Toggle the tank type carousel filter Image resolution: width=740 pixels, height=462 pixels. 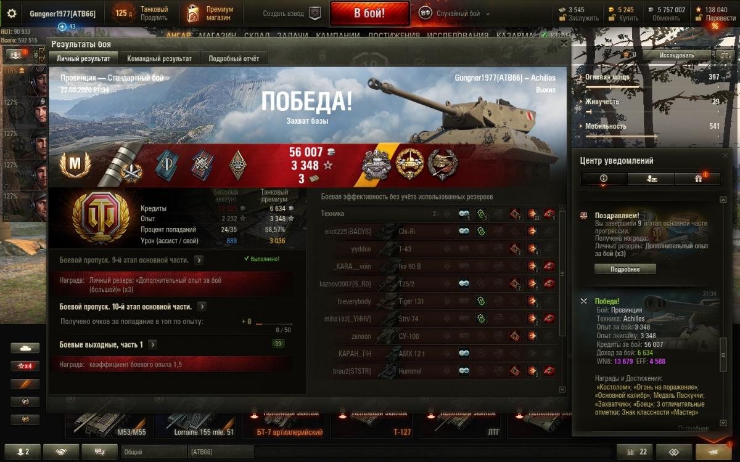25,348
